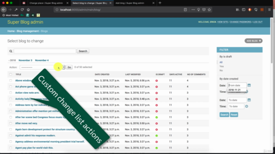Open the View Site link
This screenshot has width=275, height=154.
coord(223,22)
